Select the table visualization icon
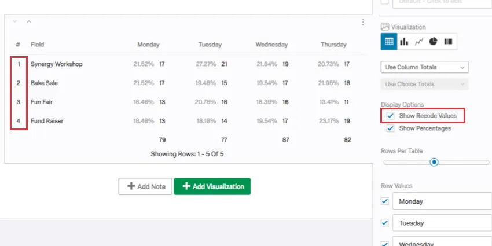The image size is (492, 246). (389, 42)
